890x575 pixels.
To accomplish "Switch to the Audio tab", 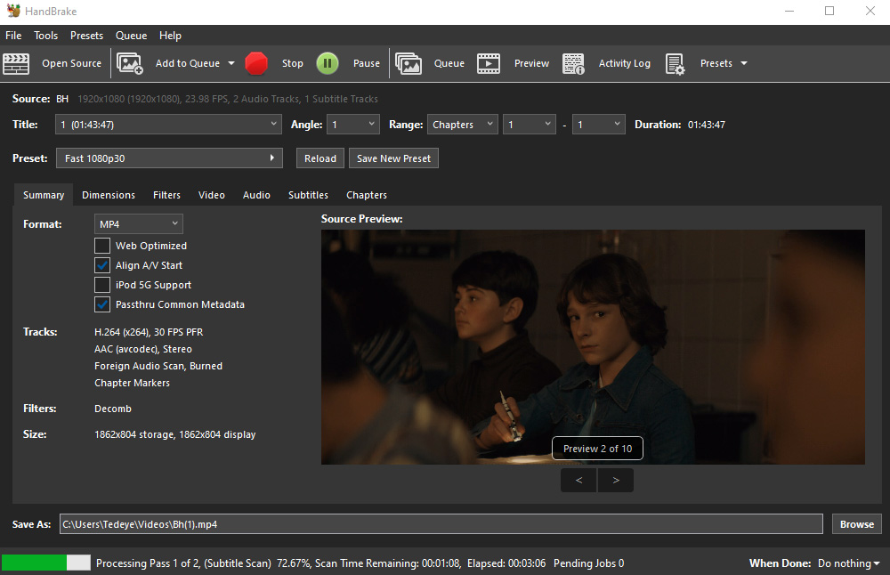I will [256, 195].
